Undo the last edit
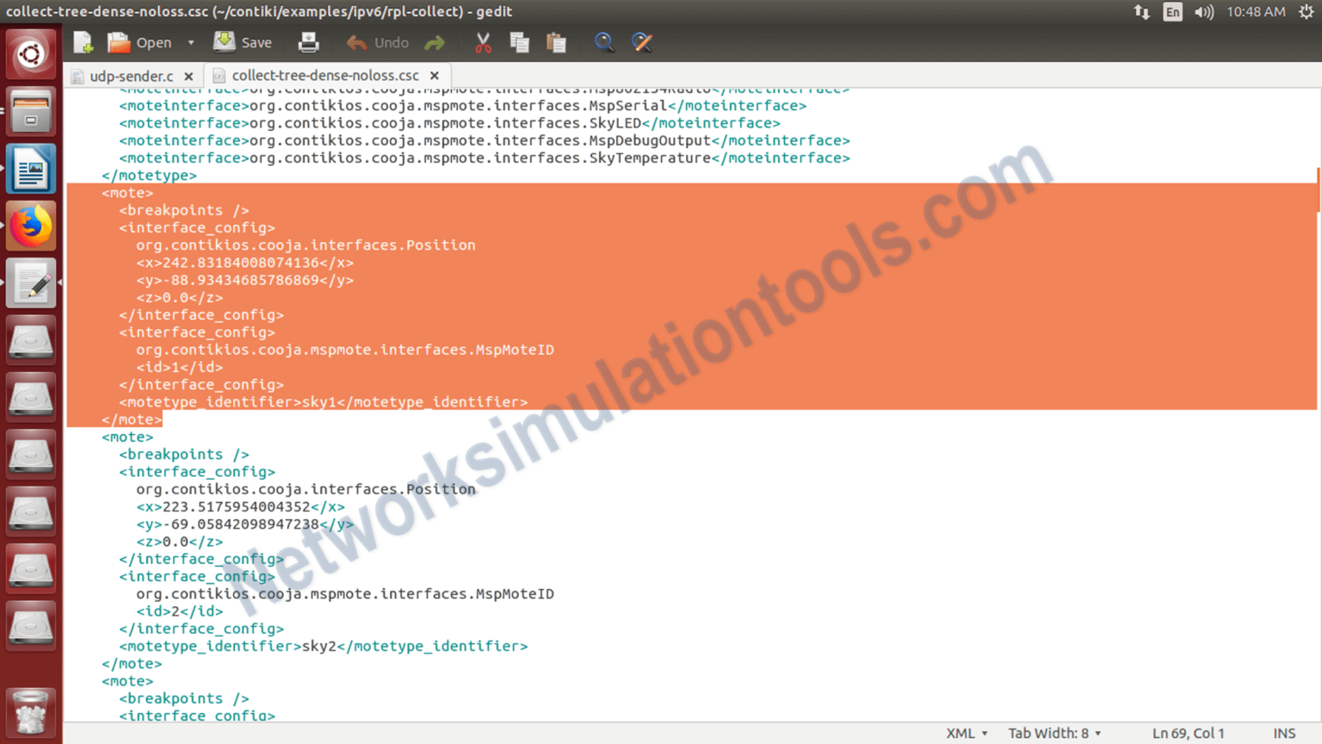 (376, 41)
